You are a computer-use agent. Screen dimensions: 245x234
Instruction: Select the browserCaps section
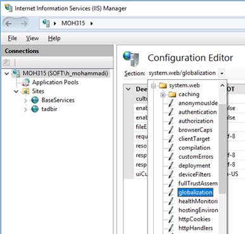click(195, 130)
